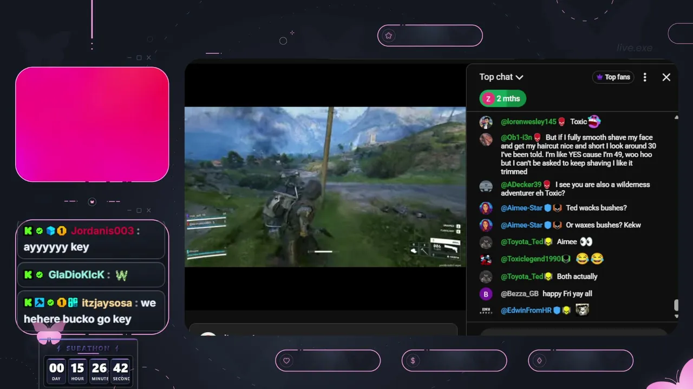
Task: Click the green K badge beside Jordanis003
Action: click(x=28, y=231)
